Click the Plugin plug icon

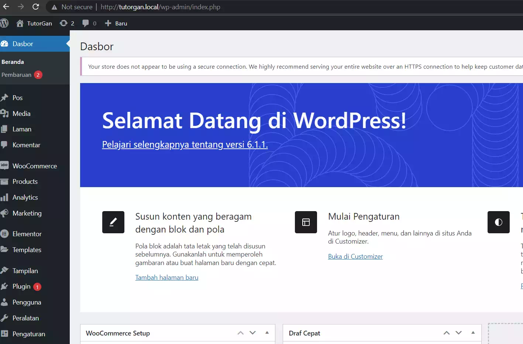4,286
